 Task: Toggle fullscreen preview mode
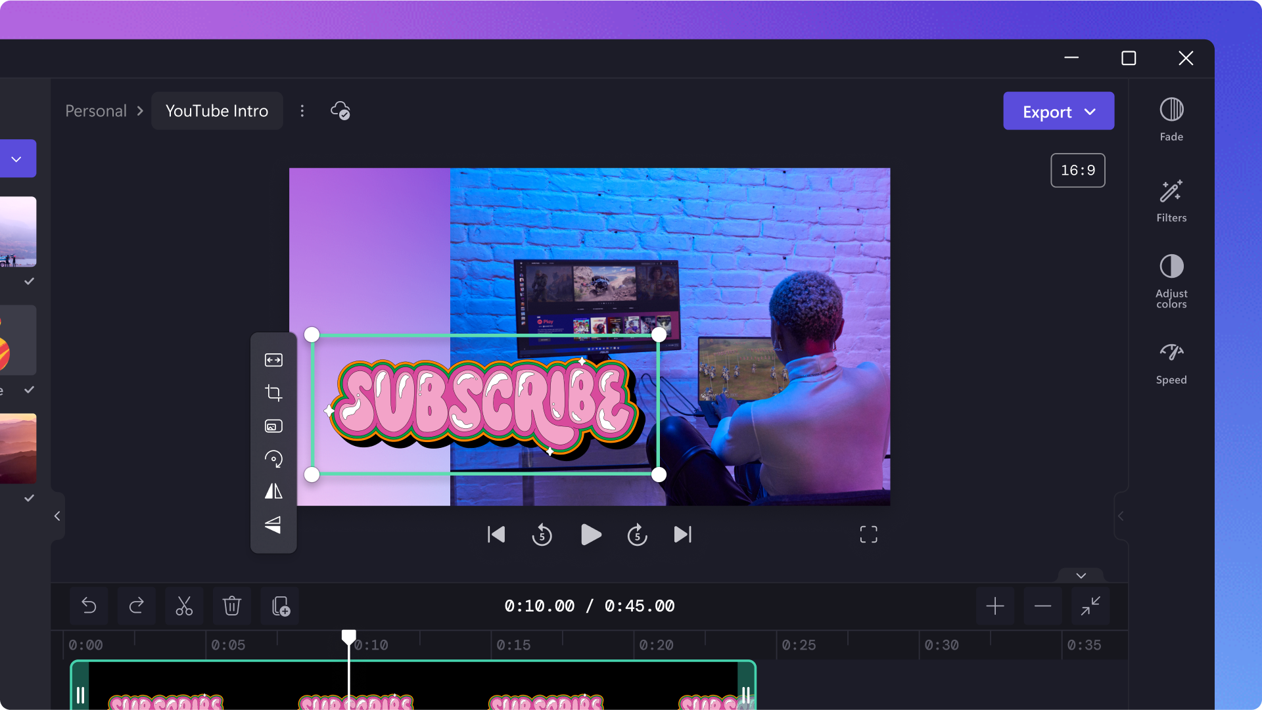(x=868, y=534)
